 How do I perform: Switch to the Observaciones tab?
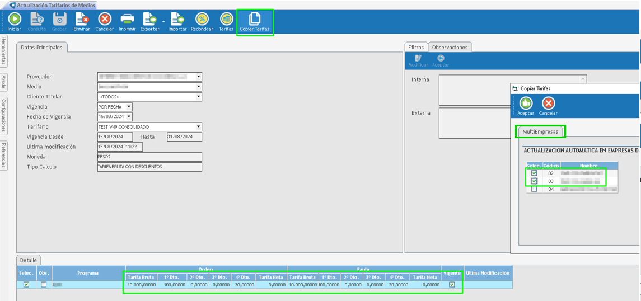click(x=450, y=48)
